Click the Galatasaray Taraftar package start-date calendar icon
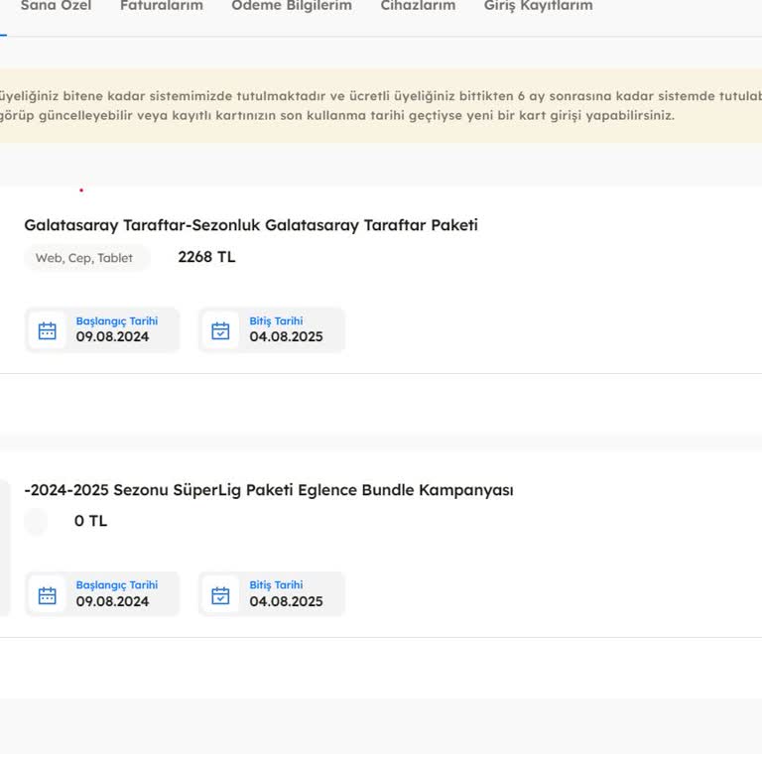 tap(48, 331)
